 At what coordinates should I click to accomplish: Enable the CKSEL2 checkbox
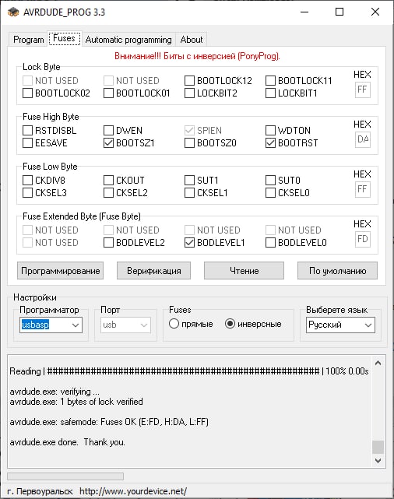click(108, 193)
